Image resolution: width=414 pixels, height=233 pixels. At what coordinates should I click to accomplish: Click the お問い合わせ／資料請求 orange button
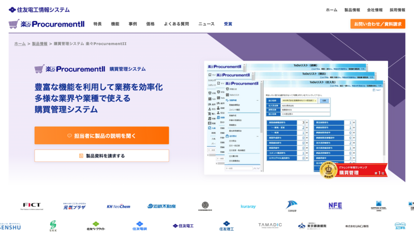click(378, 24)
